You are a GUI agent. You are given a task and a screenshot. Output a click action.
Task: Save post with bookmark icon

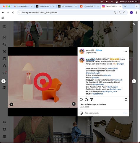click(x=126, y=100)
